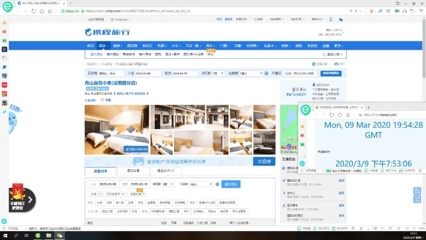This screenshot has width=426, height=240.
Task: Click the blue re-search button in room list
Action: [231, 184]
